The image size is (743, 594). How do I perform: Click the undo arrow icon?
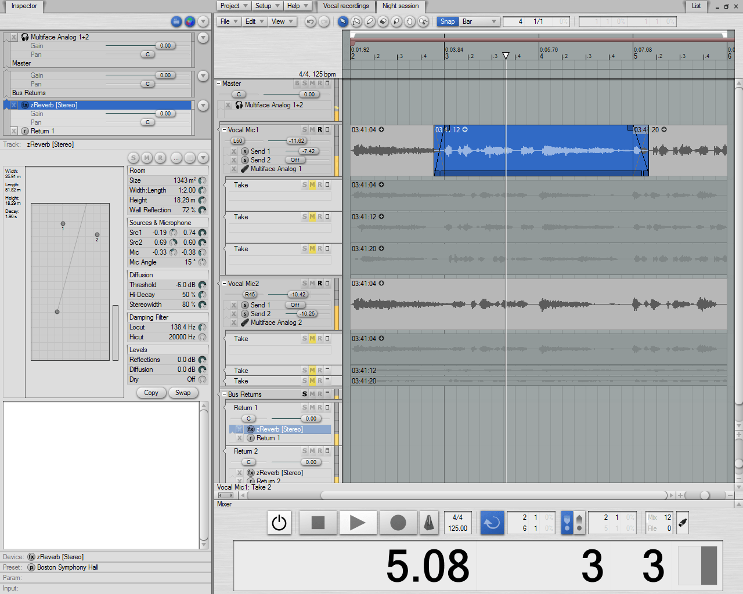311,21
